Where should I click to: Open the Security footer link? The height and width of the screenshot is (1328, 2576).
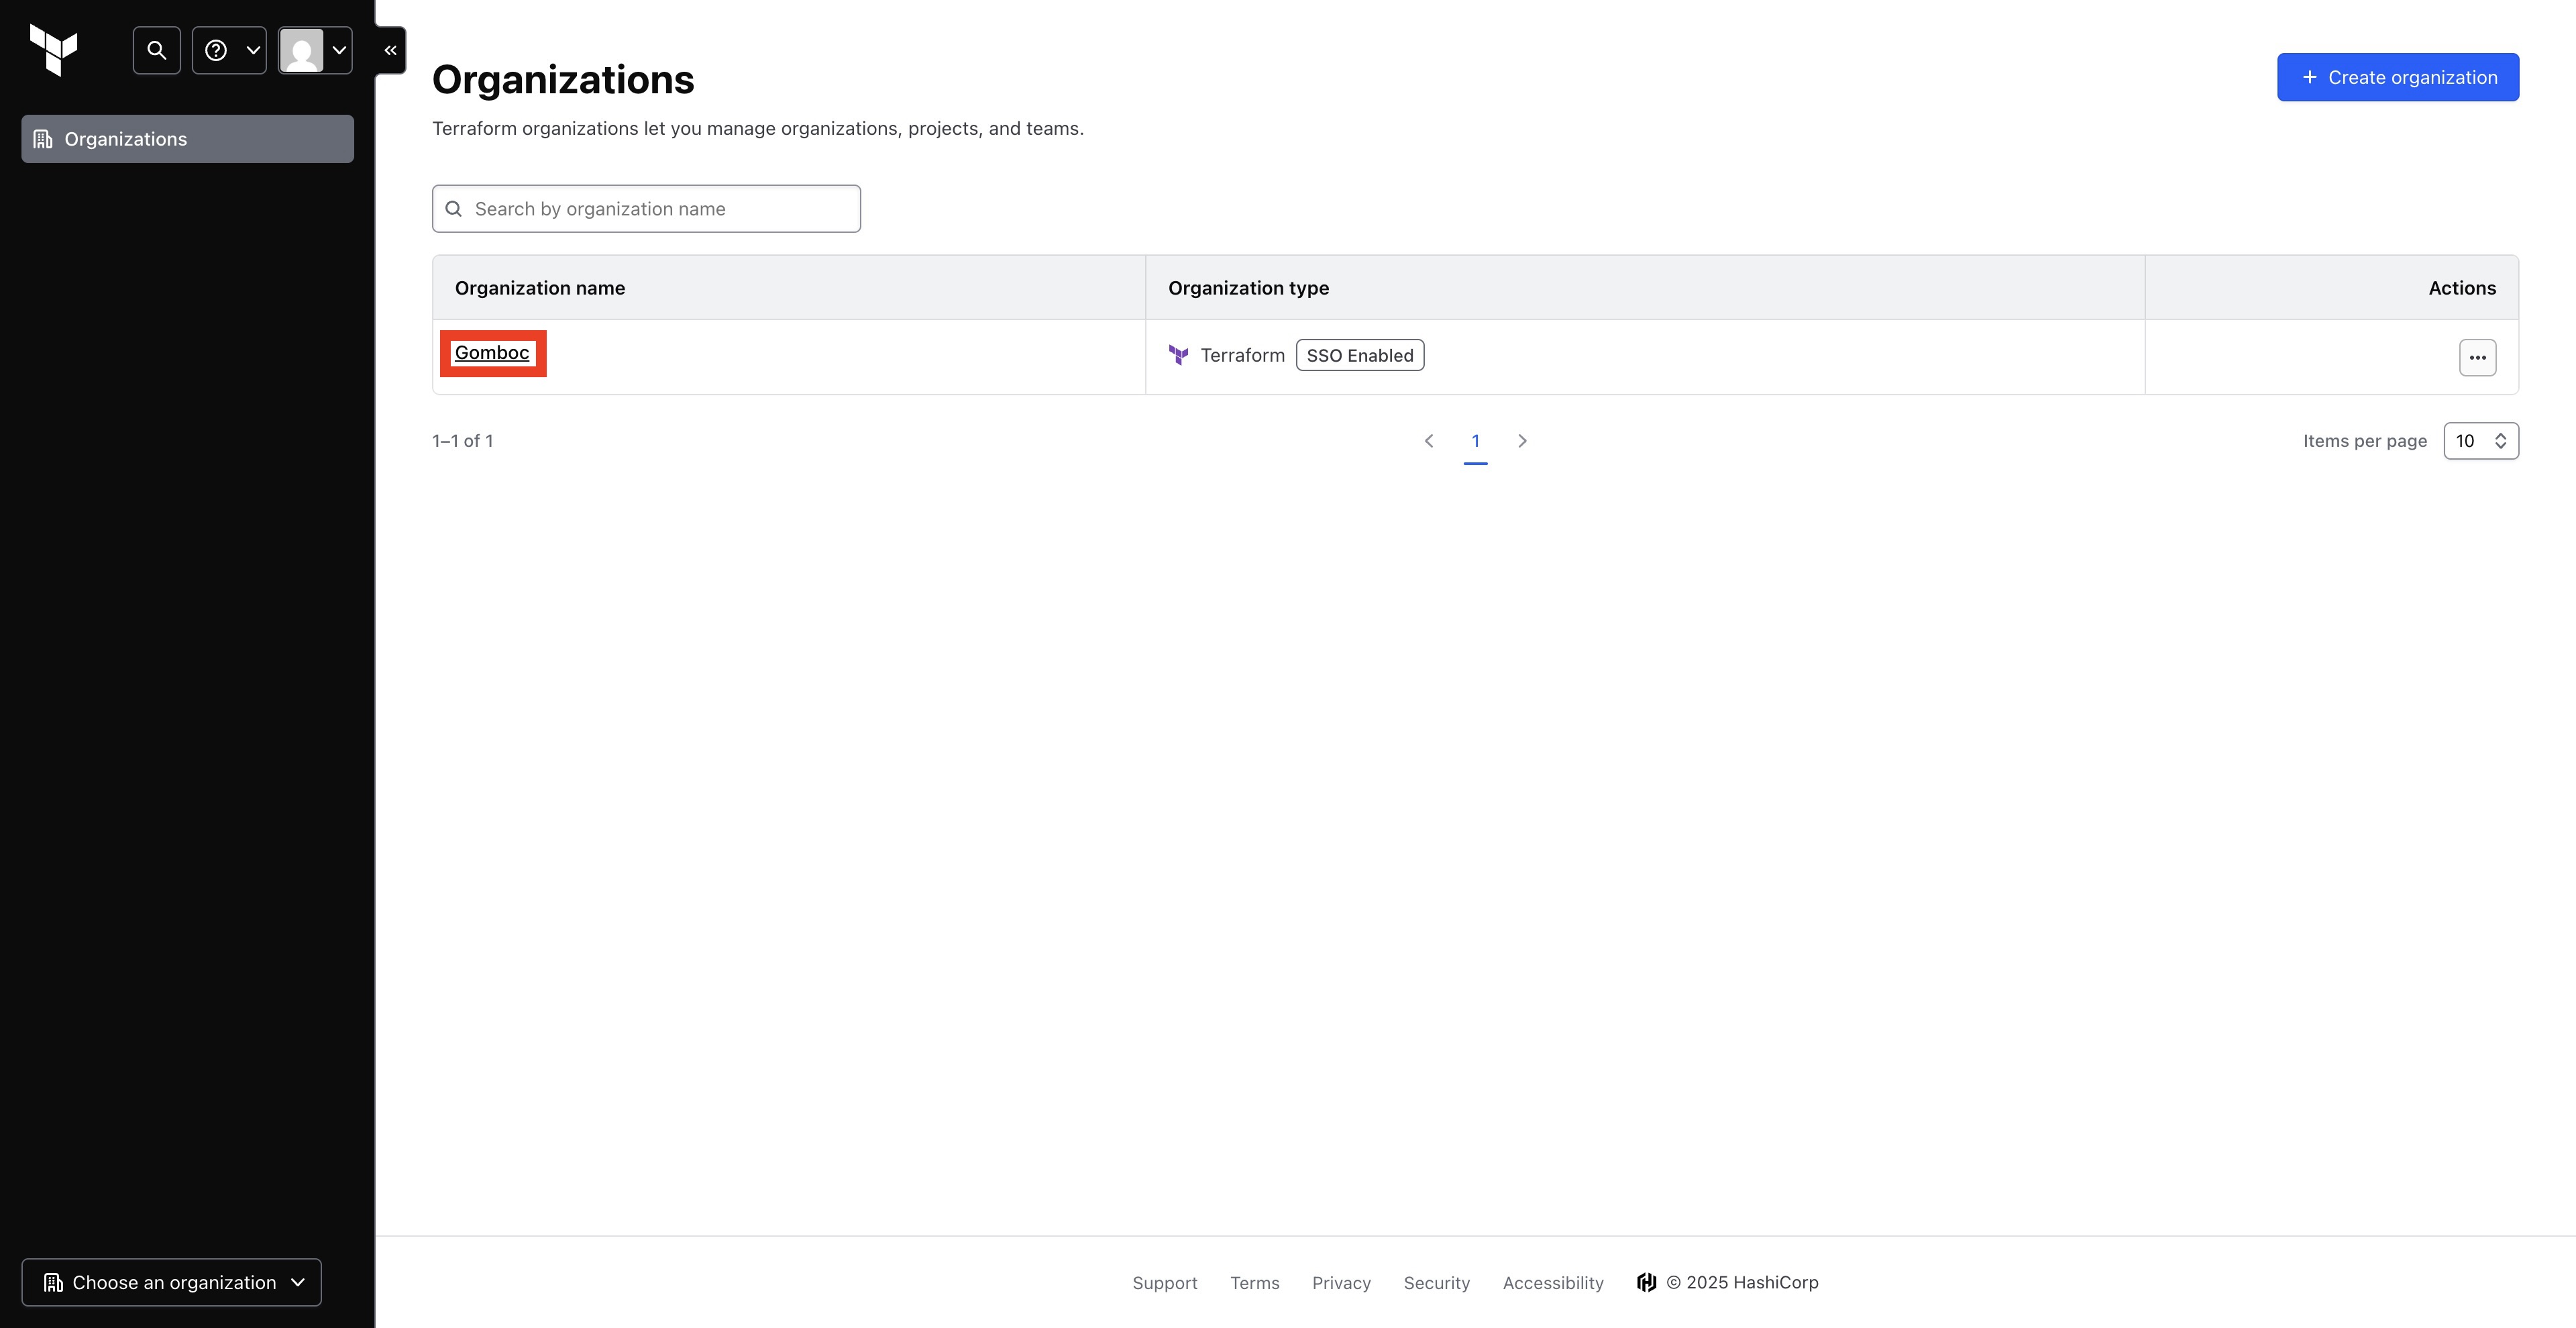pos(1437,1283)
